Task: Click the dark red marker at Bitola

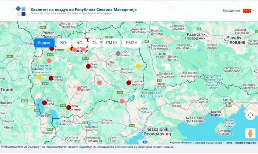Action: point(69,107)
